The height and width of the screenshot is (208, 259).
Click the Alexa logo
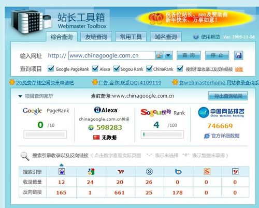coord(106,110)
